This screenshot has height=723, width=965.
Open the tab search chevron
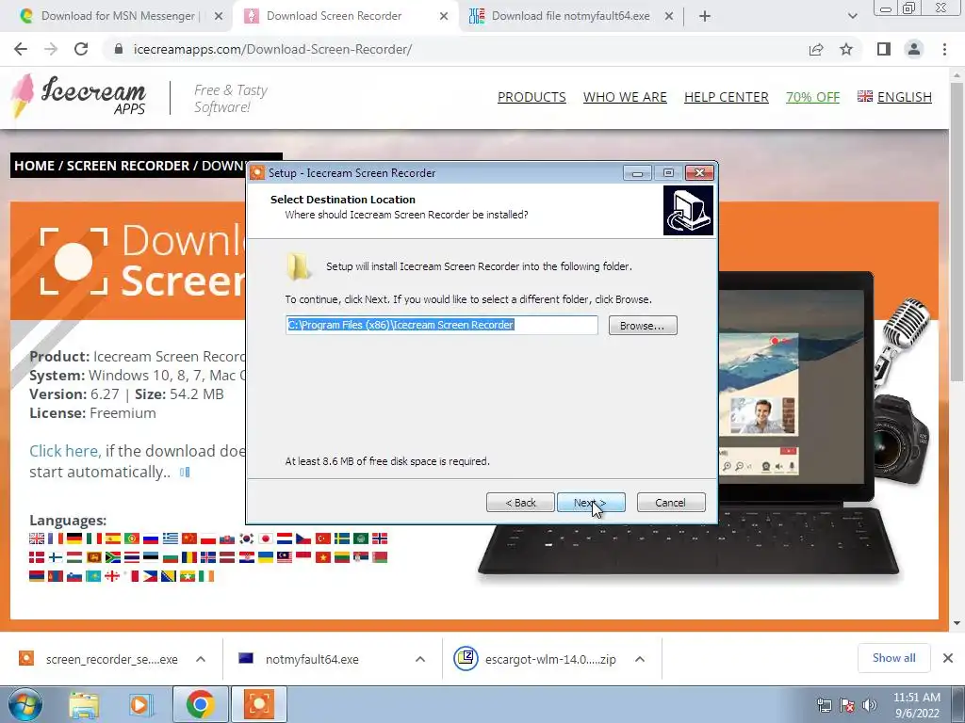coord(852,16)
